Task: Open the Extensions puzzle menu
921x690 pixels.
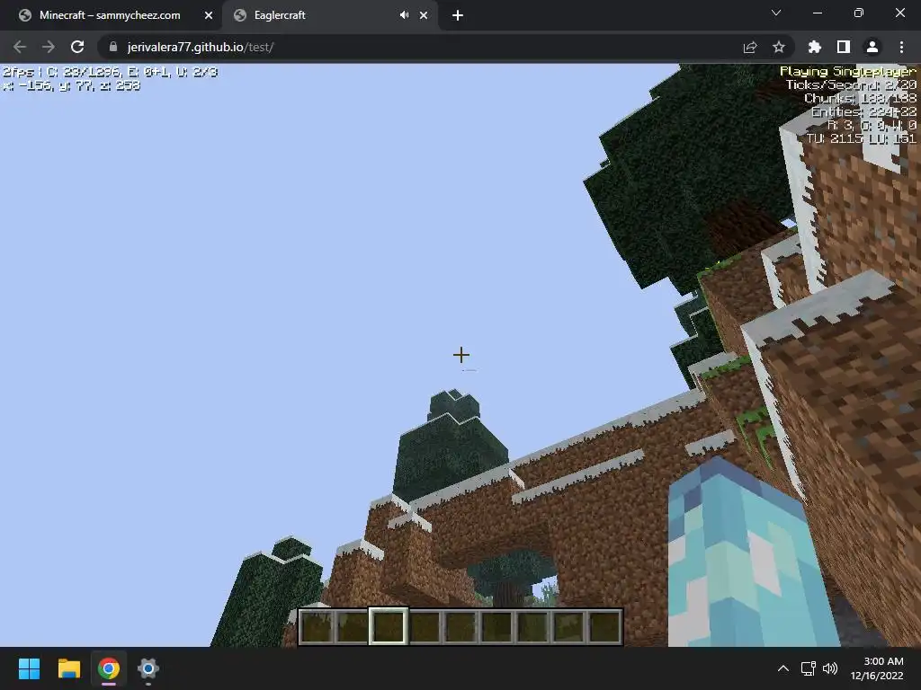Action: pyautogui.click(x=814, y=47)
